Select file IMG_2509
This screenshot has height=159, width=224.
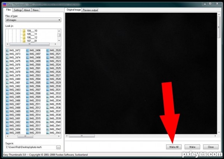pos(35,97)
